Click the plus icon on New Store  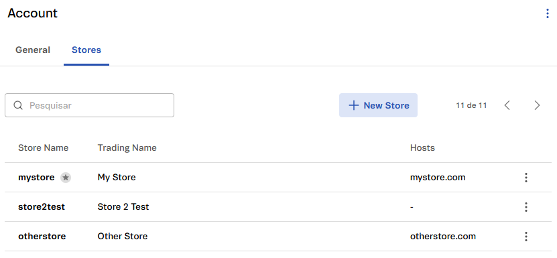coord(353,105)
